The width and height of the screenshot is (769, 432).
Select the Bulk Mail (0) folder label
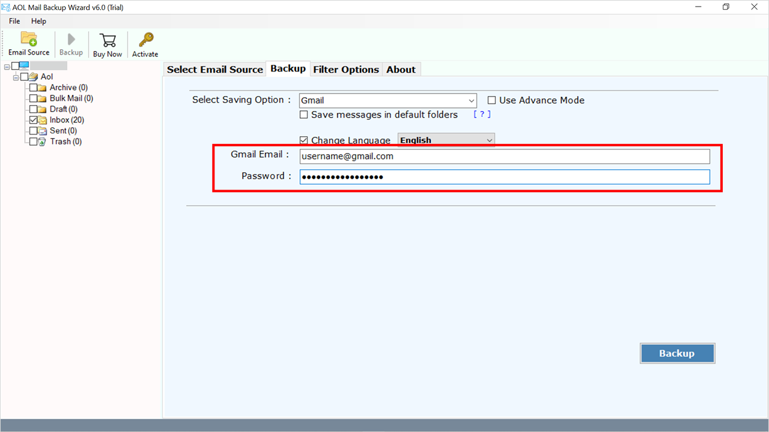71,98
